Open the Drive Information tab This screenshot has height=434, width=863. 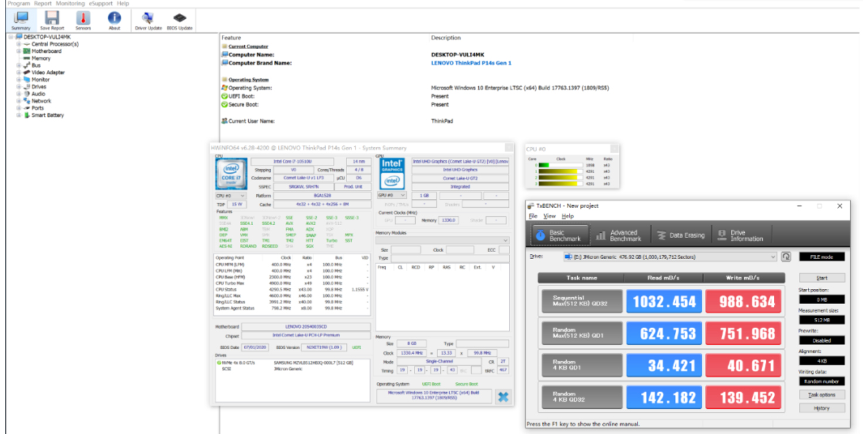tap(740, 236)
